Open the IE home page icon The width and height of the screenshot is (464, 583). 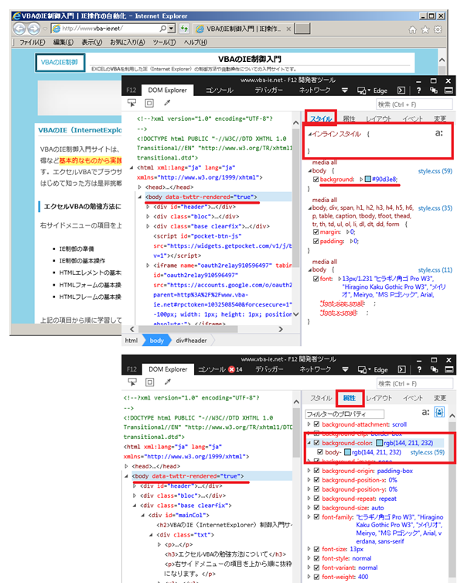[x=412, y=29]
